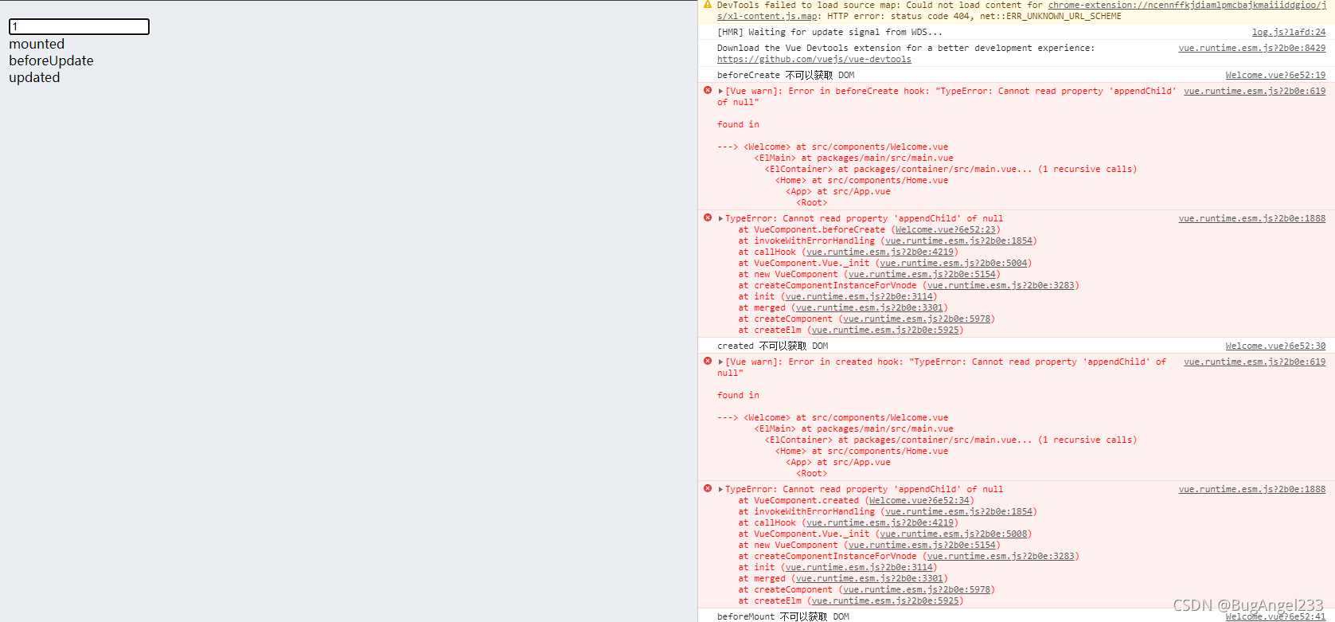The height and width of the screenshot is (622, 1335).
Task: Open Vue._init stack link vue.runtime.esm.js:5008
Action: coord(953,534)
